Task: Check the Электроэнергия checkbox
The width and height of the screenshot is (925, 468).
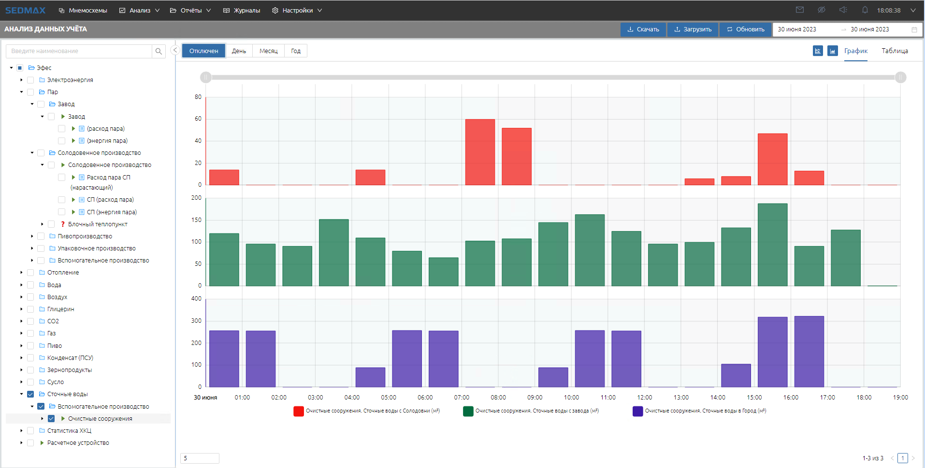Action: [x=30, y=80]
